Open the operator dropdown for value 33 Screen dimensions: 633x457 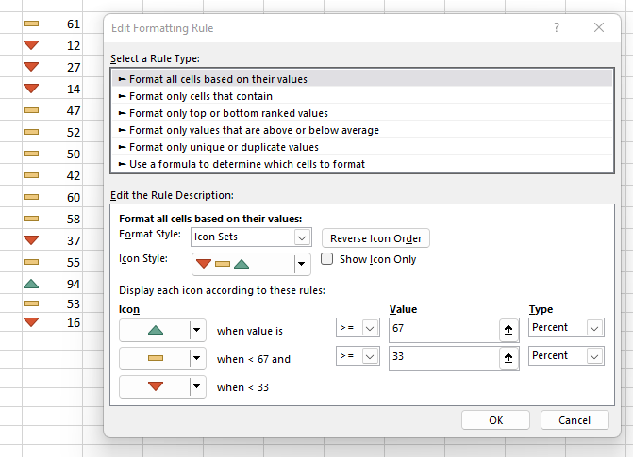(x=358, y=356)
